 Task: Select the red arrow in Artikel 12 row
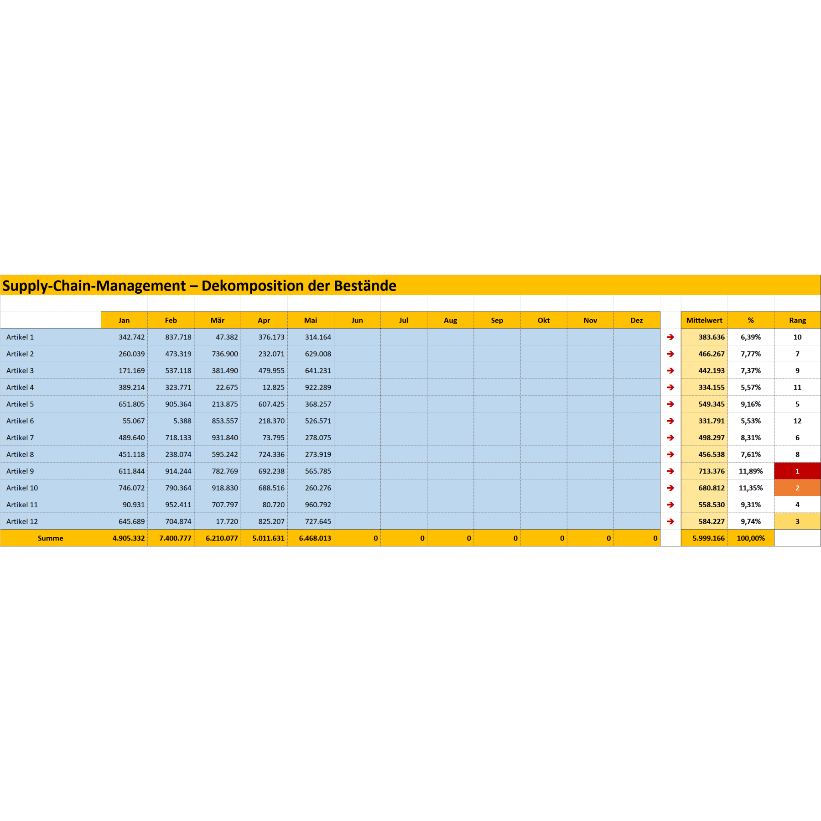[x=670, y=521]
